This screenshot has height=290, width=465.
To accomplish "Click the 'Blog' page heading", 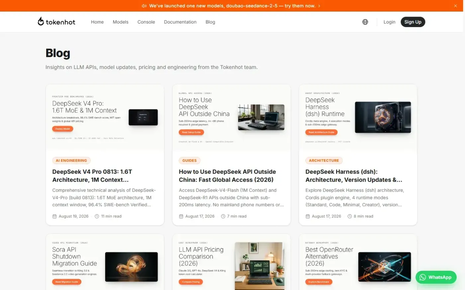I will [x=58, y=53].
